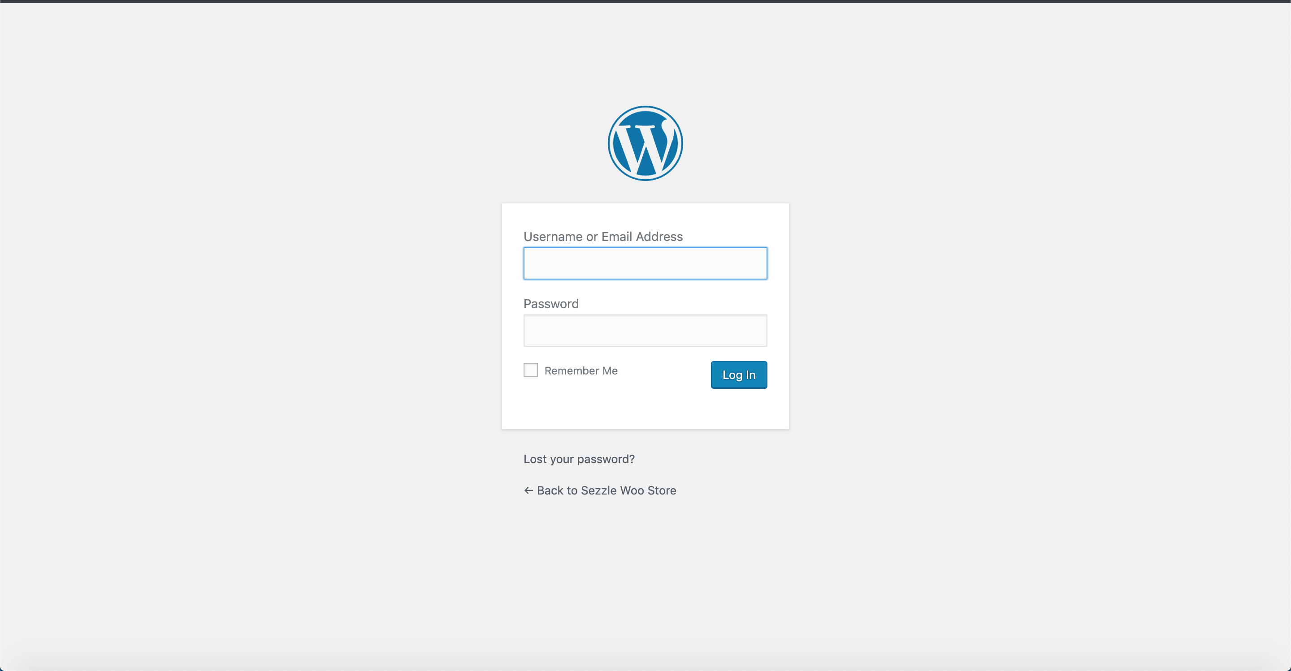
Task: Follow the password recovery link
Action: click(579, 459)
